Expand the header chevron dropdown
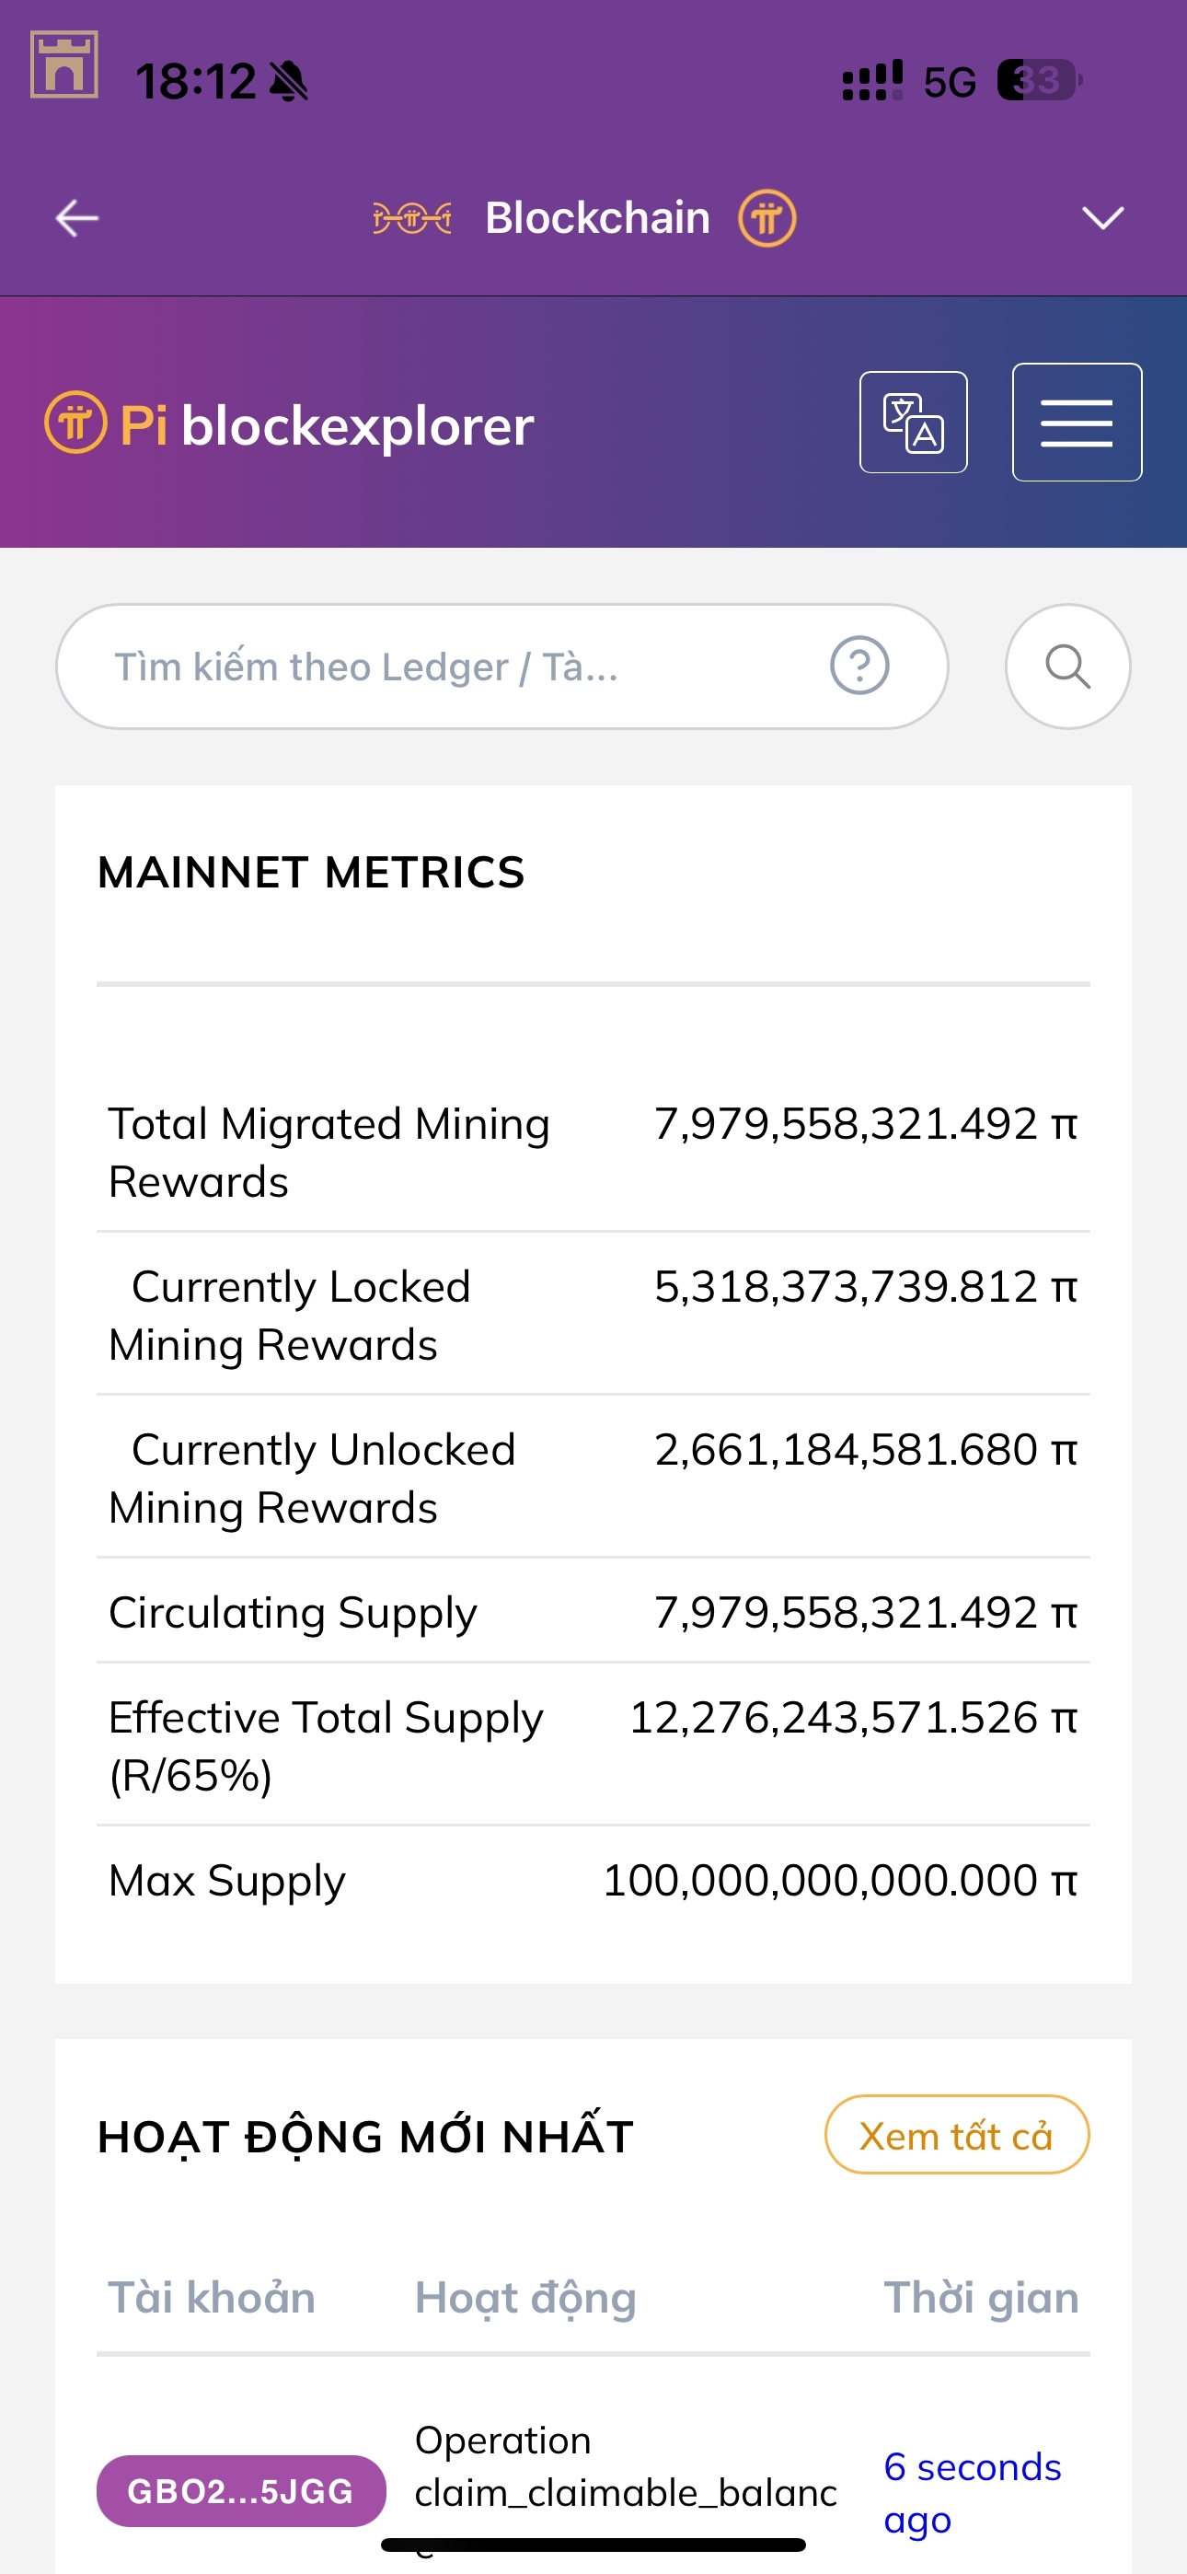1187x2574 pixels. click(x=1102, y=218)
